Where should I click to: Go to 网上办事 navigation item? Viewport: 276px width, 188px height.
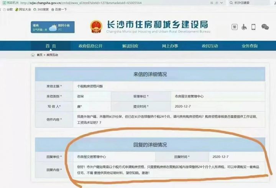click(x=170, y=46)
